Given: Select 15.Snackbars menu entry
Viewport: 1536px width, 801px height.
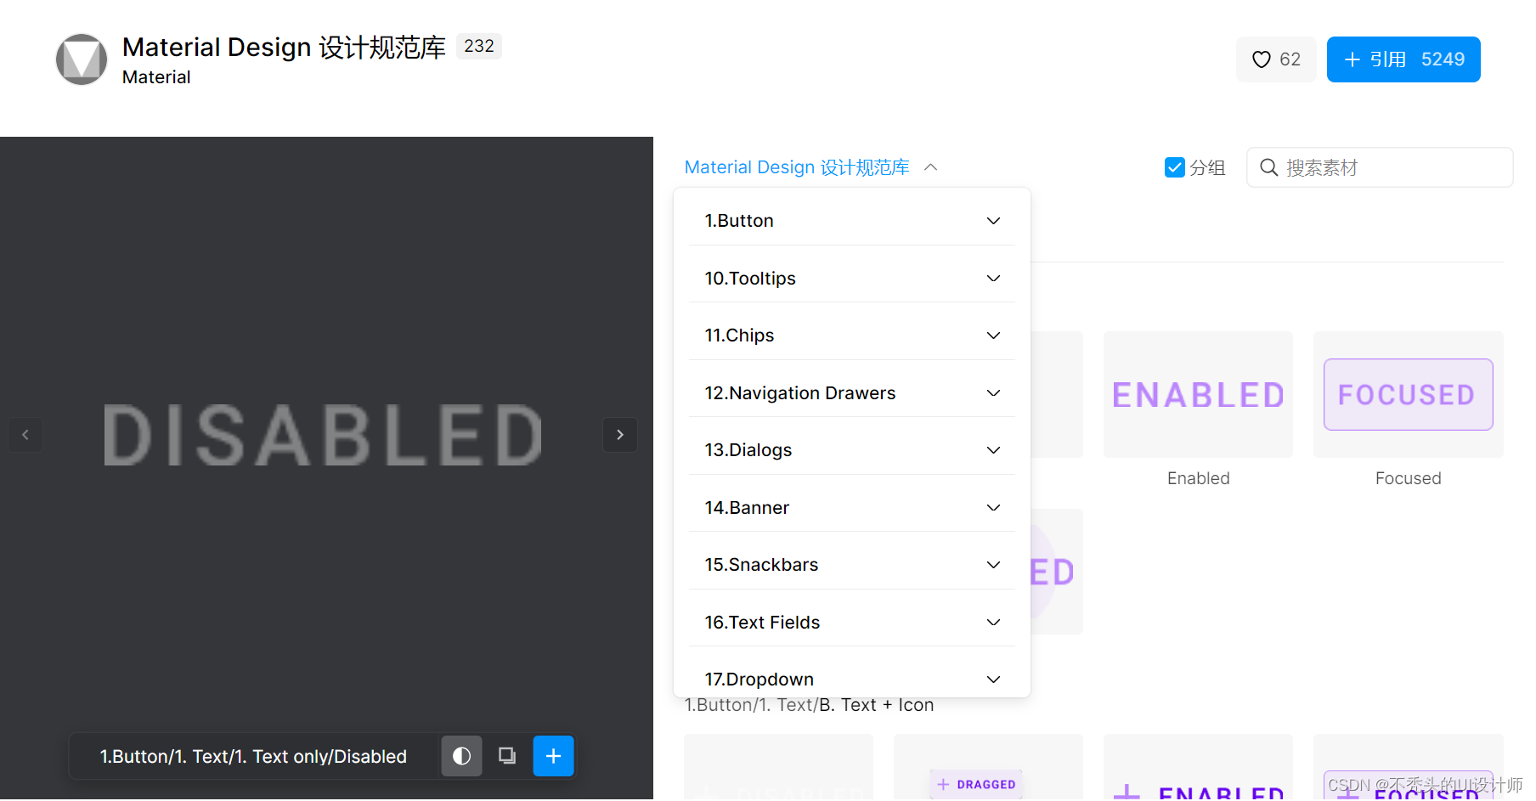Looking at the screenshot, I should 852,565.
